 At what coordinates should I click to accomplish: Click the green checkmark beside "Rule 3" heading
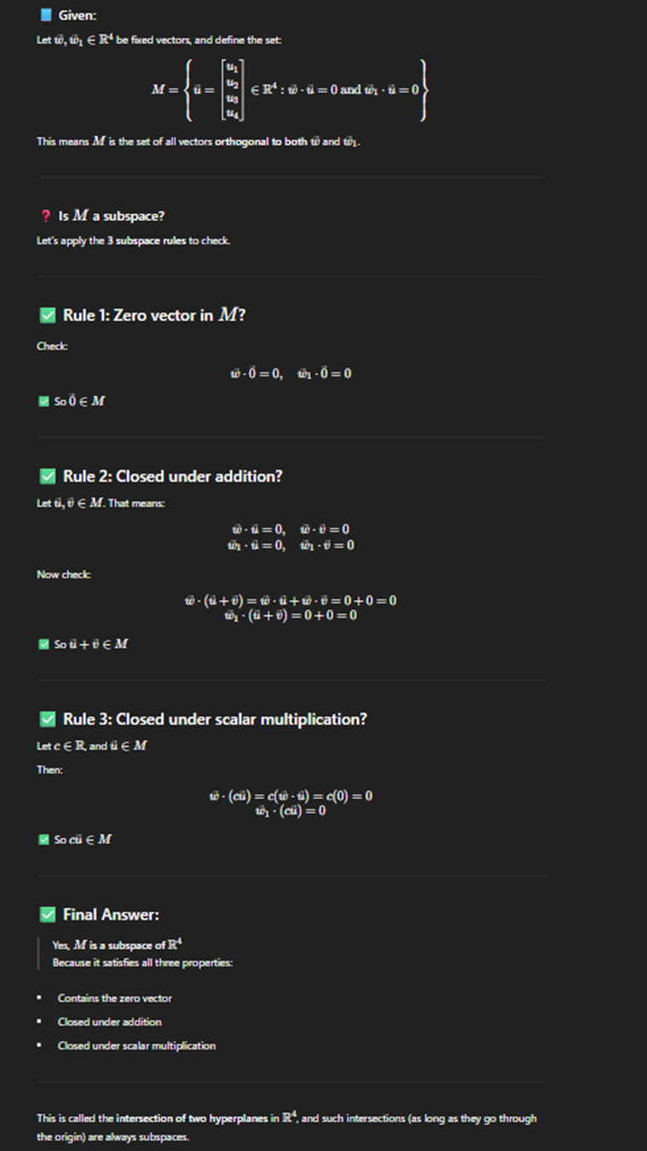click(x=48, y=720)
